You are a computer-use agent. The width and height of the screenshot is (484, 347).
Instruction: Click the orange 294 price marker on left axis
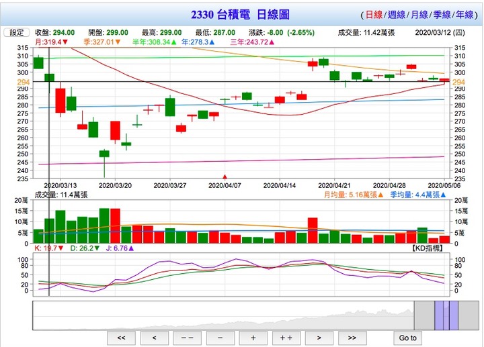23,83
